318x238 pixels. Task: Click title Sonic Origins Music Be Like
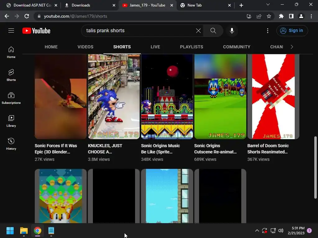[161, 149]
